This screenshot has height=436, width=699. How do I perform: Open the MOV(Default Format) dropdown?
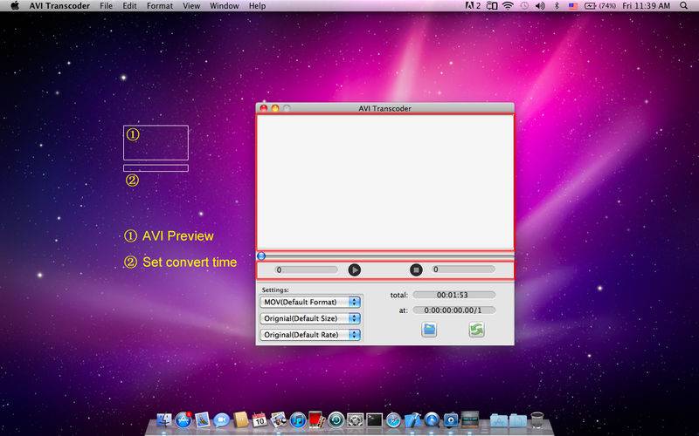pyautogui.click(x=310, y=302)
